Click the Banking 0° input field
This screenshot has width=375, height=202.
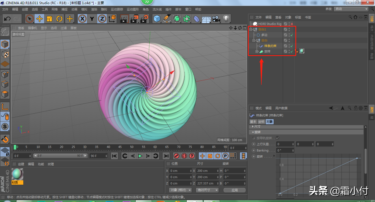pyautogui.click(x=285, y=150)
